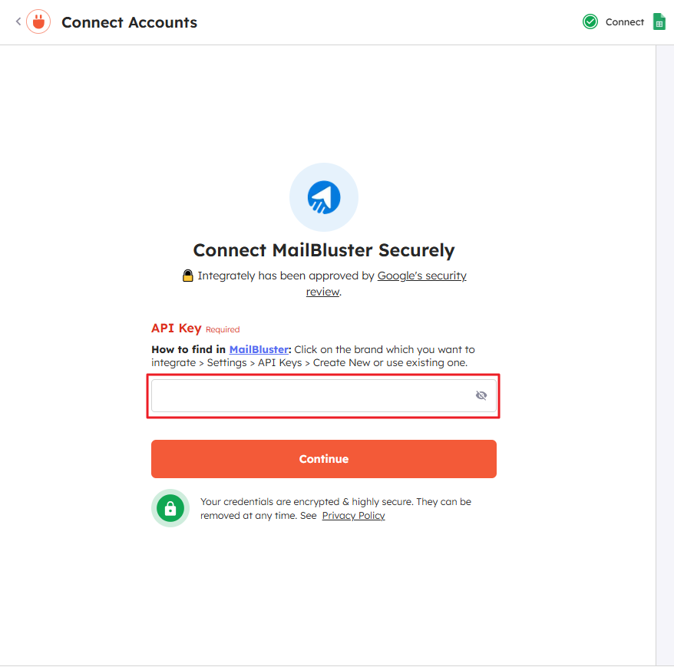The height and width of the screenshot is (667, 674).
Task: Open the Google's security review link
Action: 421,275
